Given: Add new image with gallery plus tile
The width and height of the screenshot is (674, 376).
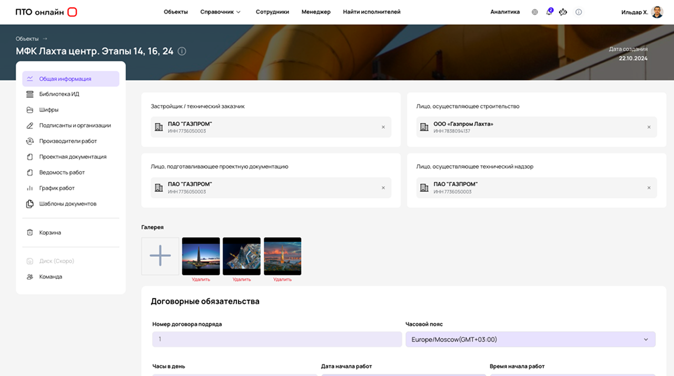Looking at the screenshot, I should [x=160, y=256].
